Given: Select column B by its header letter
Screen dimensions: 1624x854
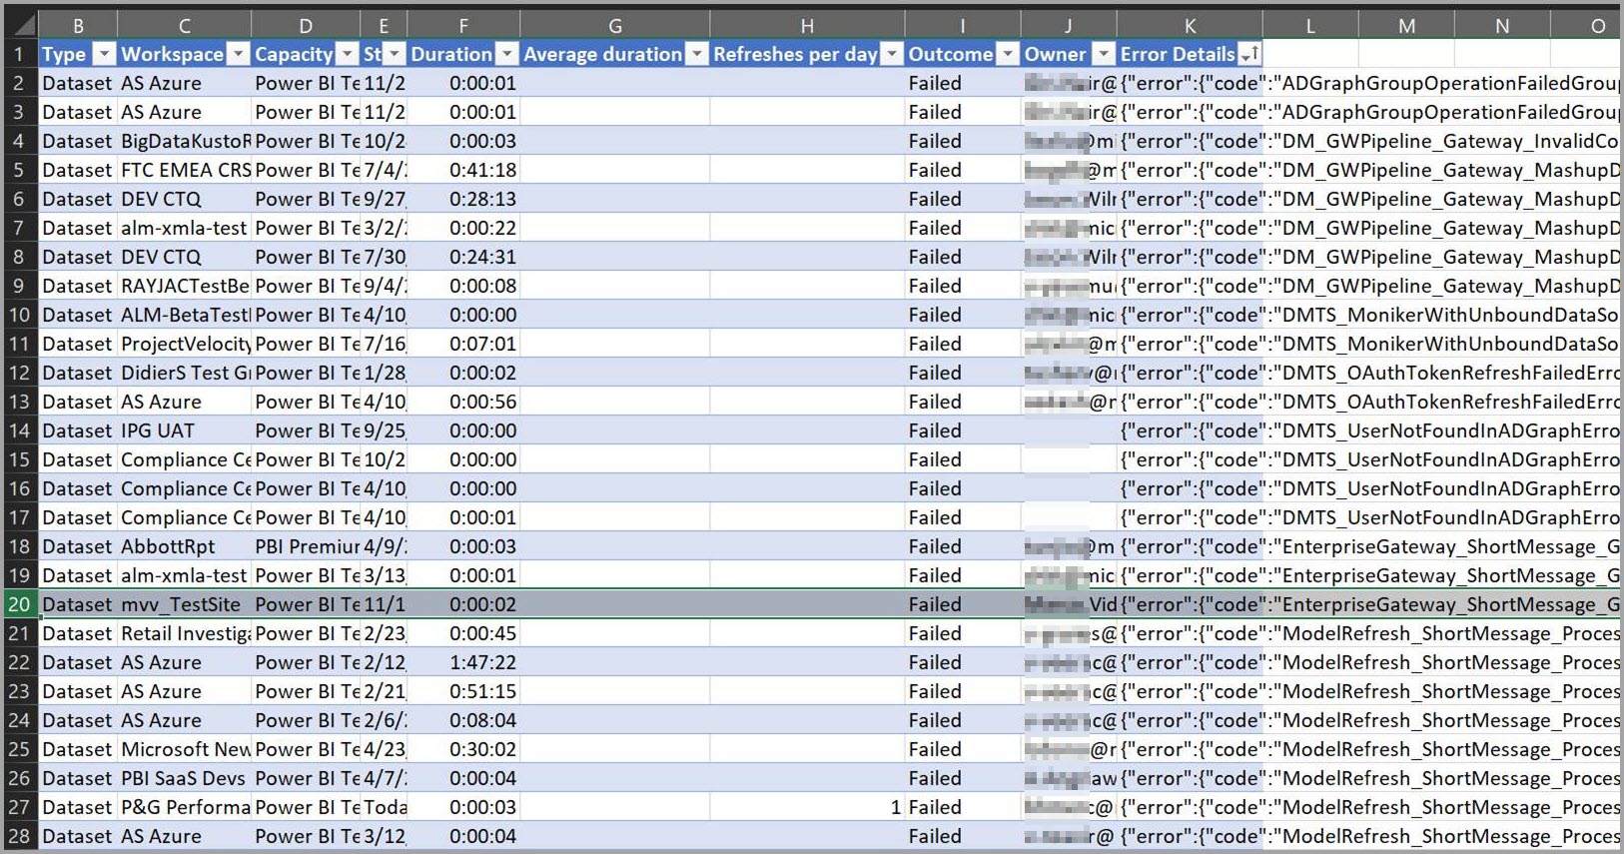Looking at the screenshot, I should click(78, 26).
